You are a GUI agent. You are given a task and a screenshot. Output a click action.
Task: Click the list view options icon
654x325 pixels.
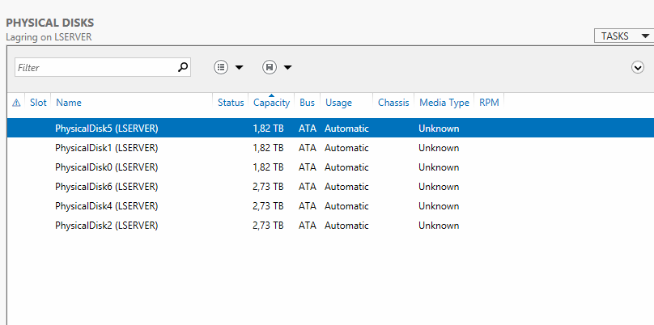221,67
